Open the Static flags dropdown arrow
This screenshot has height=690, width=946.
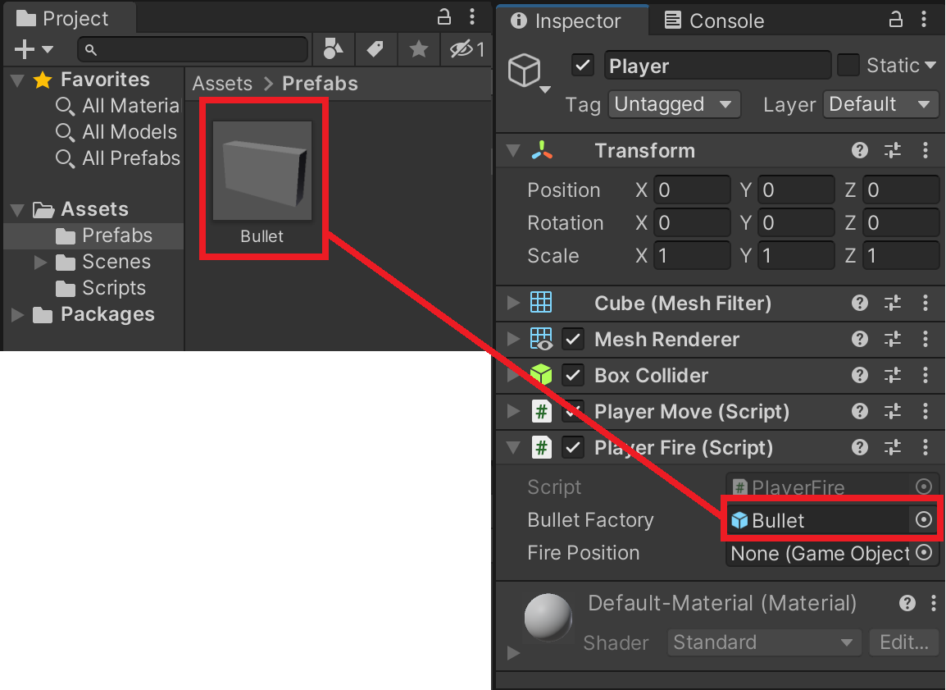click(930, 65)
